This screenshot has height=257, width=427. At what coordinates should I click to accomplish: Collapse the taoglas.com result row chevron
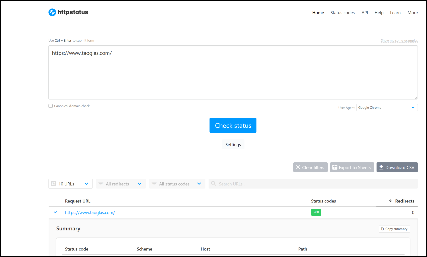tap(55, 212)
